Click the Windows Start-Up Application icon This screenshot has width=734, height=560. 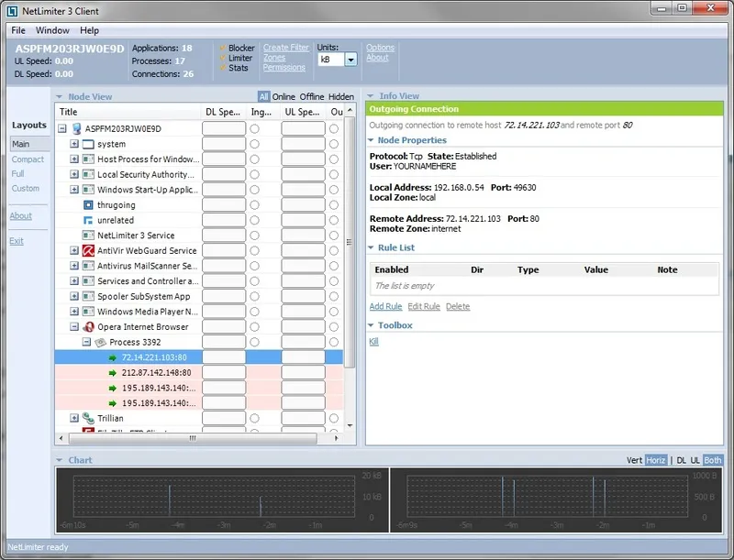click(x=88, y=190)
